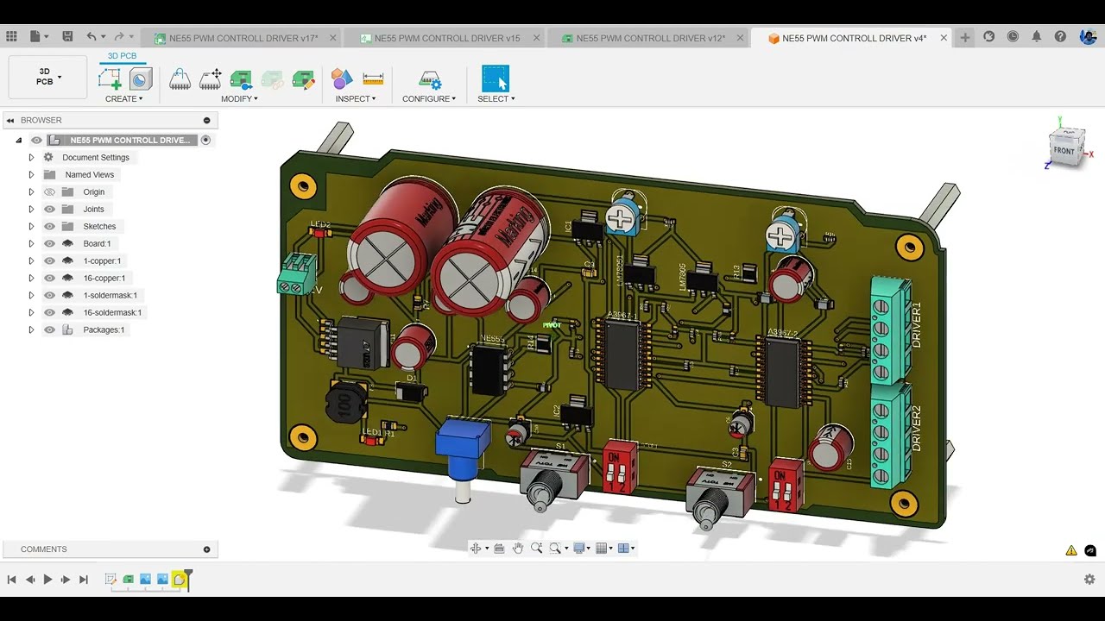
Task: Toggle visibility of Origin folder
Action: pos(49,191)
